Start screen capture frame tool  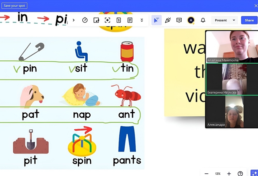click(107, 20)
